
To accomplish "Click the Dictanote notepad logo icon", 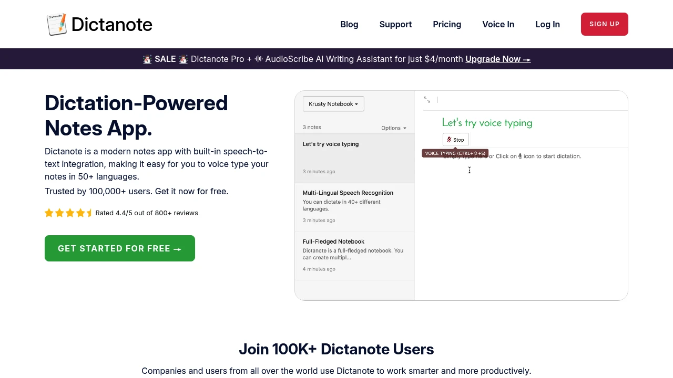I will [57, 24].
